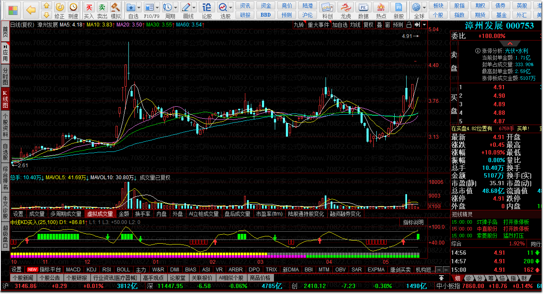544x294 pixels.
Task: Click the colorful home grid icon
Action: point(13,10)
